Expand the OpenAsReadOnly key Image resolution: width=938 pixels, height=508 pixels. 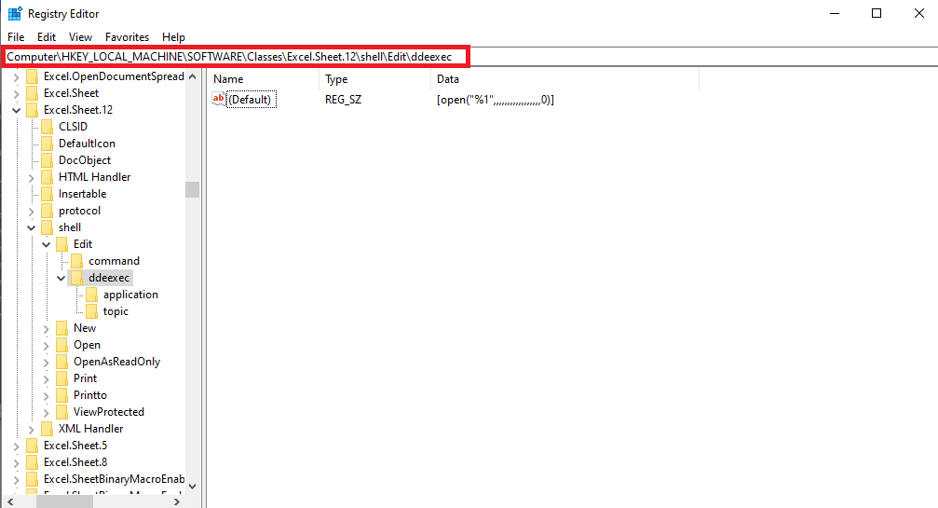(x=46, y=362)
